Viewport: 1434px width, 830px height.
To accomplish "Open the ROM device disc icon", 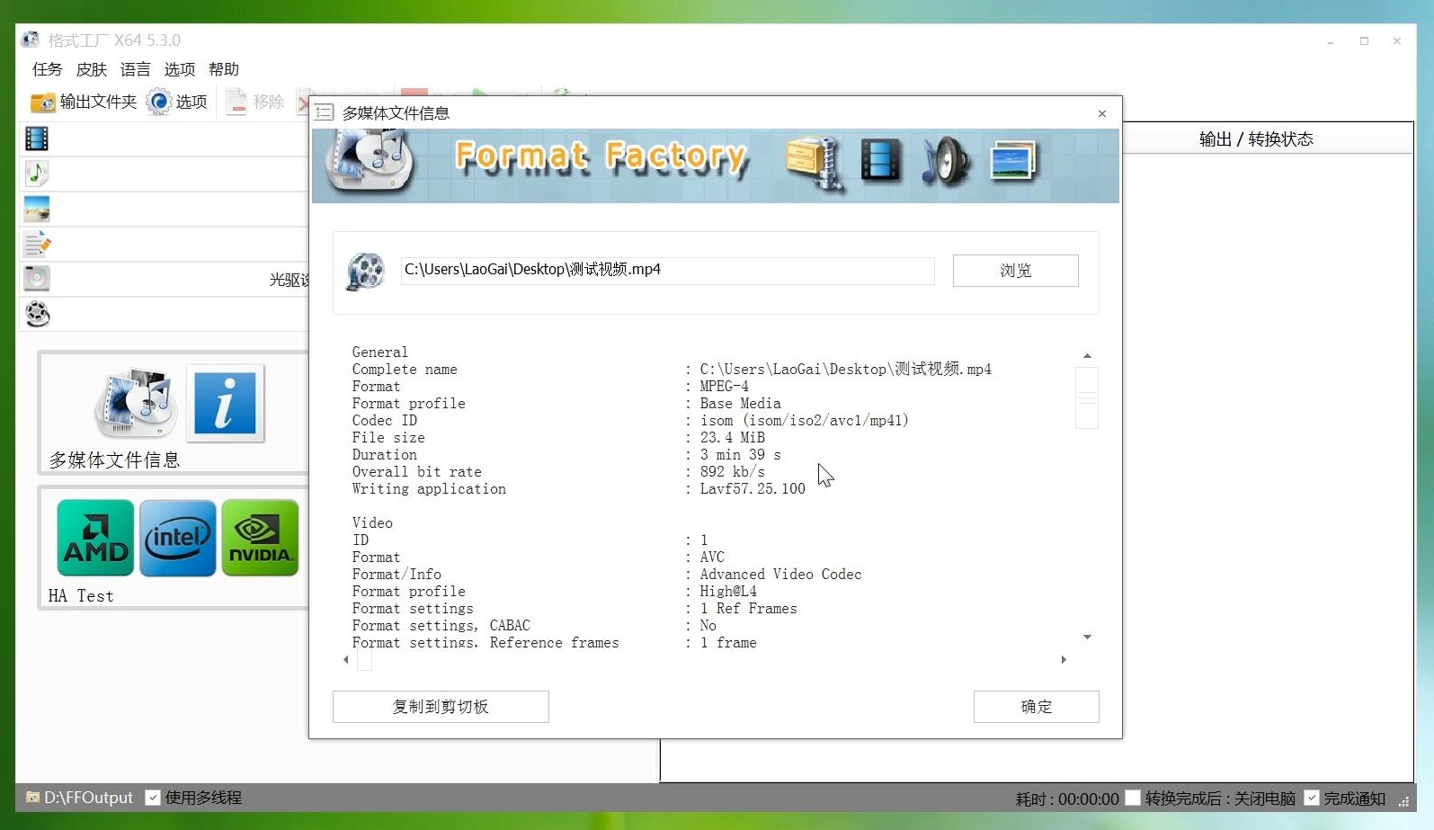I will click(37, 279).
